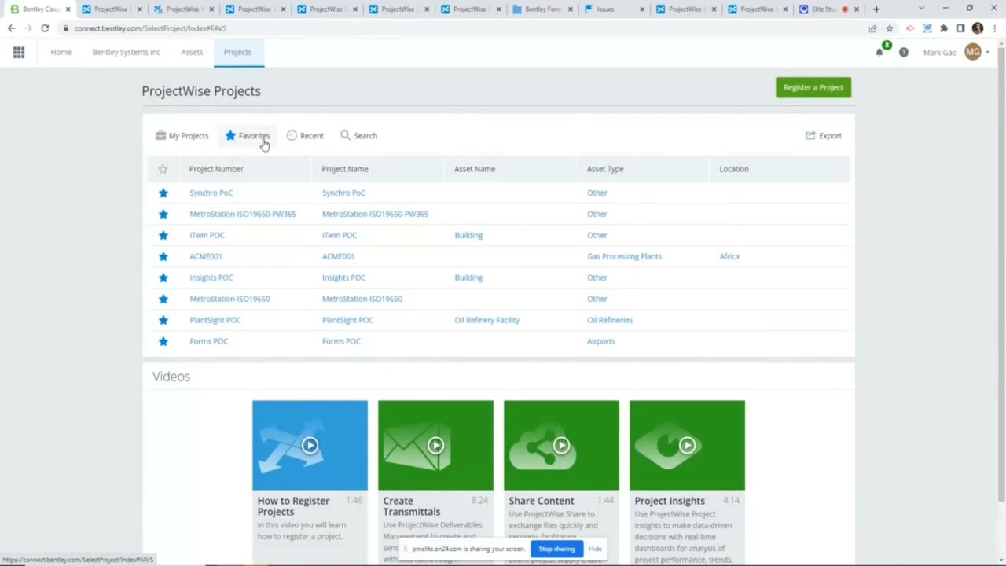The height and width of the screenshot is (566, 1006).
Task: Open Synchro PoC project number link
Action: point(211,193)
